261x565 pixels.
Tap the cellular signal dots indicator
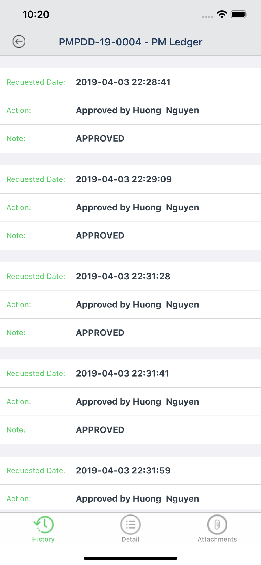[x=207, y=17]
